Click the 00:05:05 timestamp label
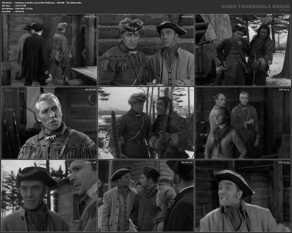 click(187, 17)
